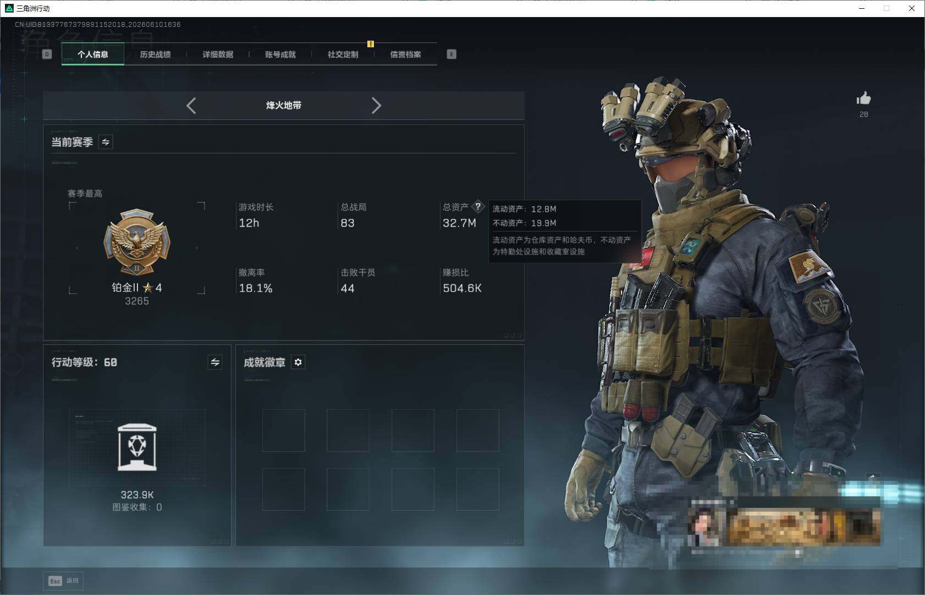Select the 信誉档案 tab

[x=405, y=54]
